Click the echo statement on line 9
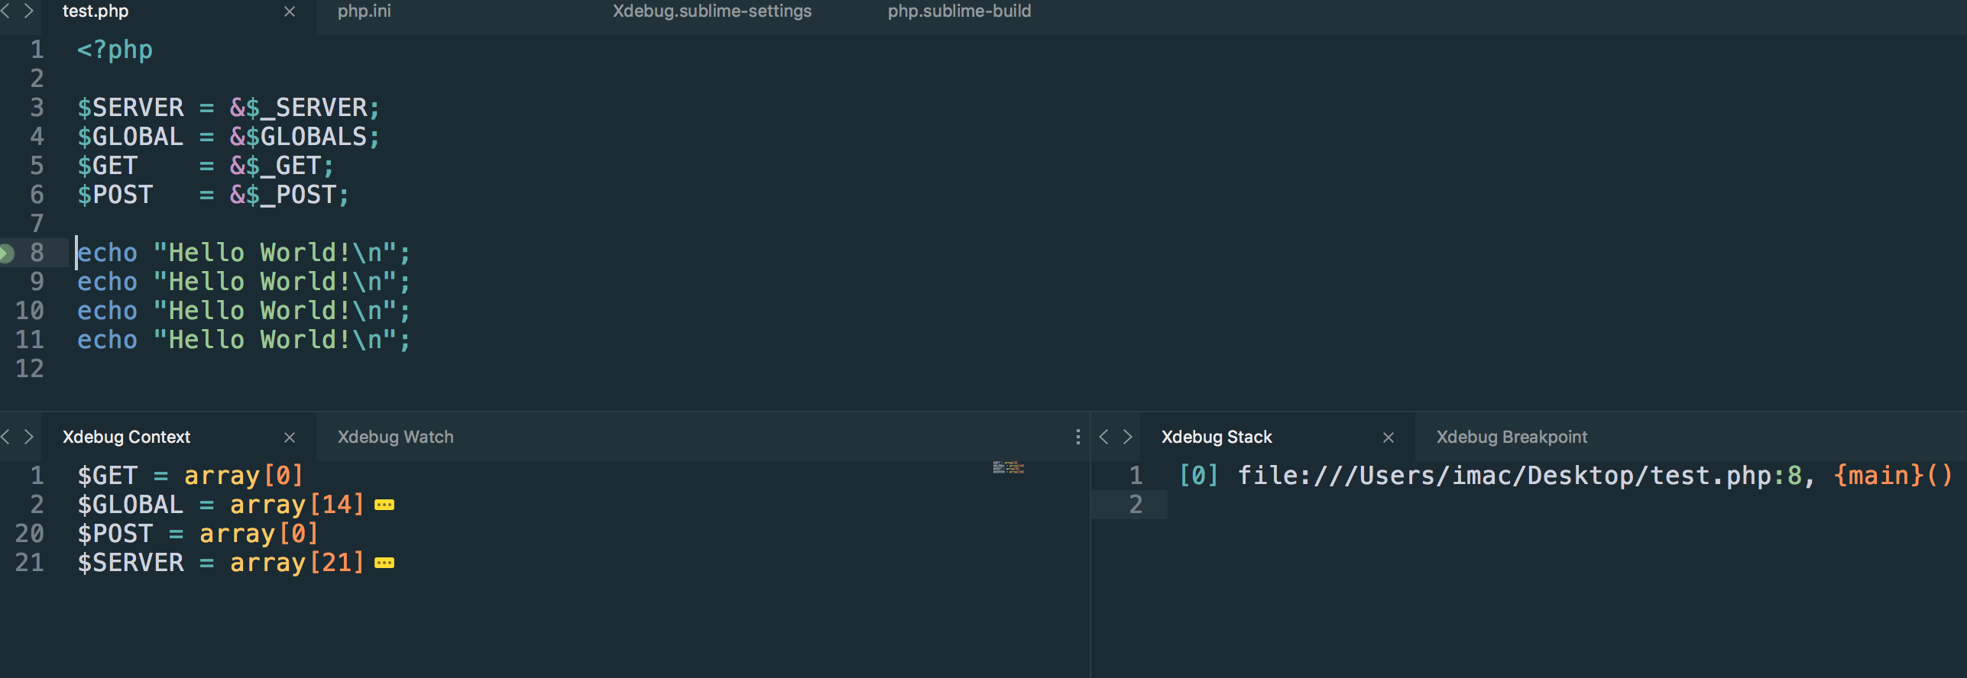 (x=244, y=282)
